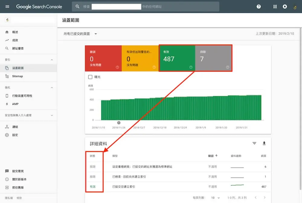Screen dimensions: 302x203
Task: Open the Google apps grid
Action: click(x=275, y=7)
